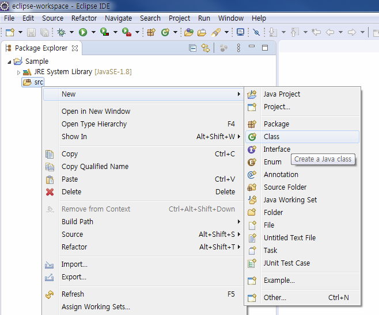
Task: Click the monitor console toolbar icon
Action: coord(240,32)
